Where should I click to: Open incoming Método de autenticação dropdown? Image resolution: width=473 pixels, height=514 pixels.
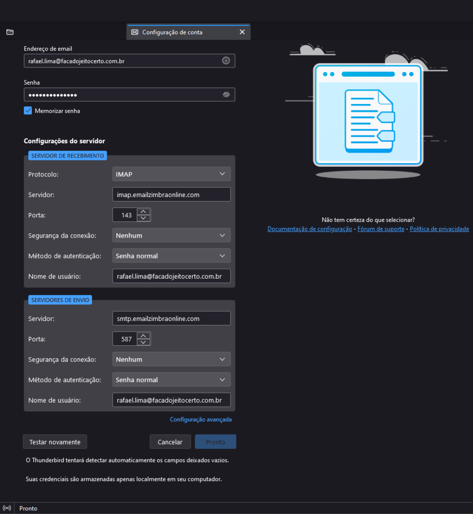point(171,256)
